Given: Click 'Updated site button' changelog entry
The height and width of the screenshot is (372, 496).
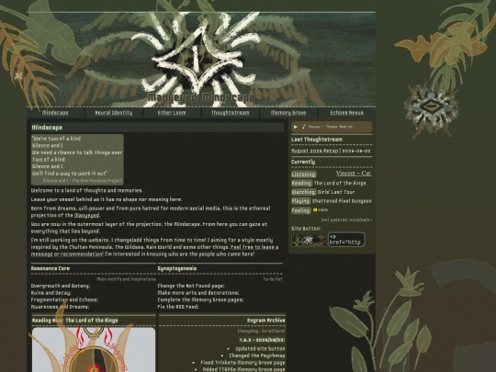Looking at the screenshot, I should coord(260,349).
